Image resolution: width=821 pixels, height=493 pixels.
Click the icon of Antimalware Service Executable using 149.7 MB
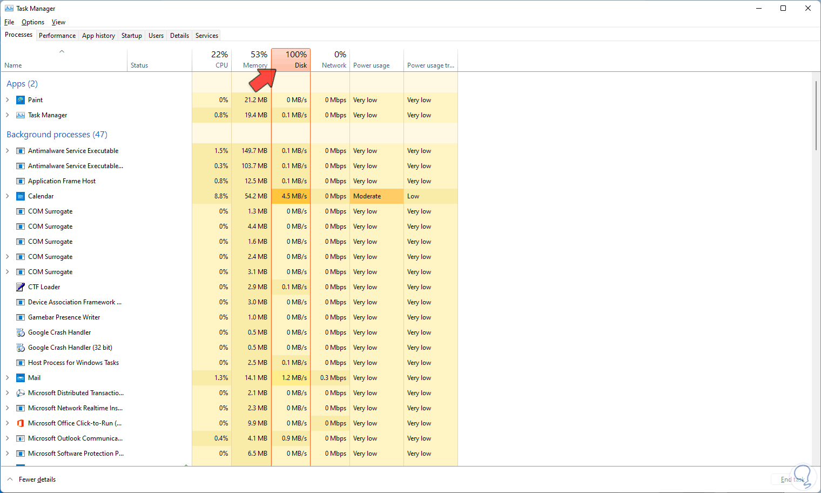click(x=21, y=151)
